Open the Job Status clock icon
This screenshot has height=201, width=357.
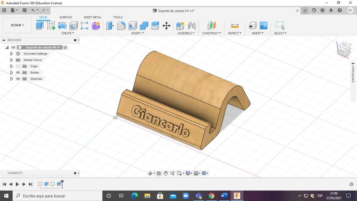(x=322, y=10)
